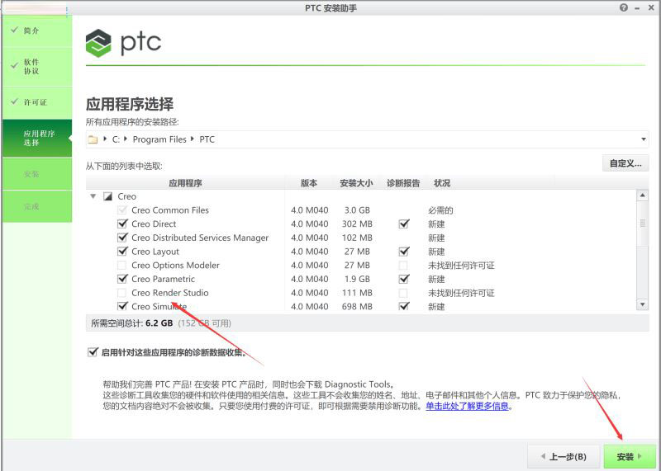Toggle Creo Direct application checkbox
The width and height of the screenshot is (661, 471).
[122, 224]
